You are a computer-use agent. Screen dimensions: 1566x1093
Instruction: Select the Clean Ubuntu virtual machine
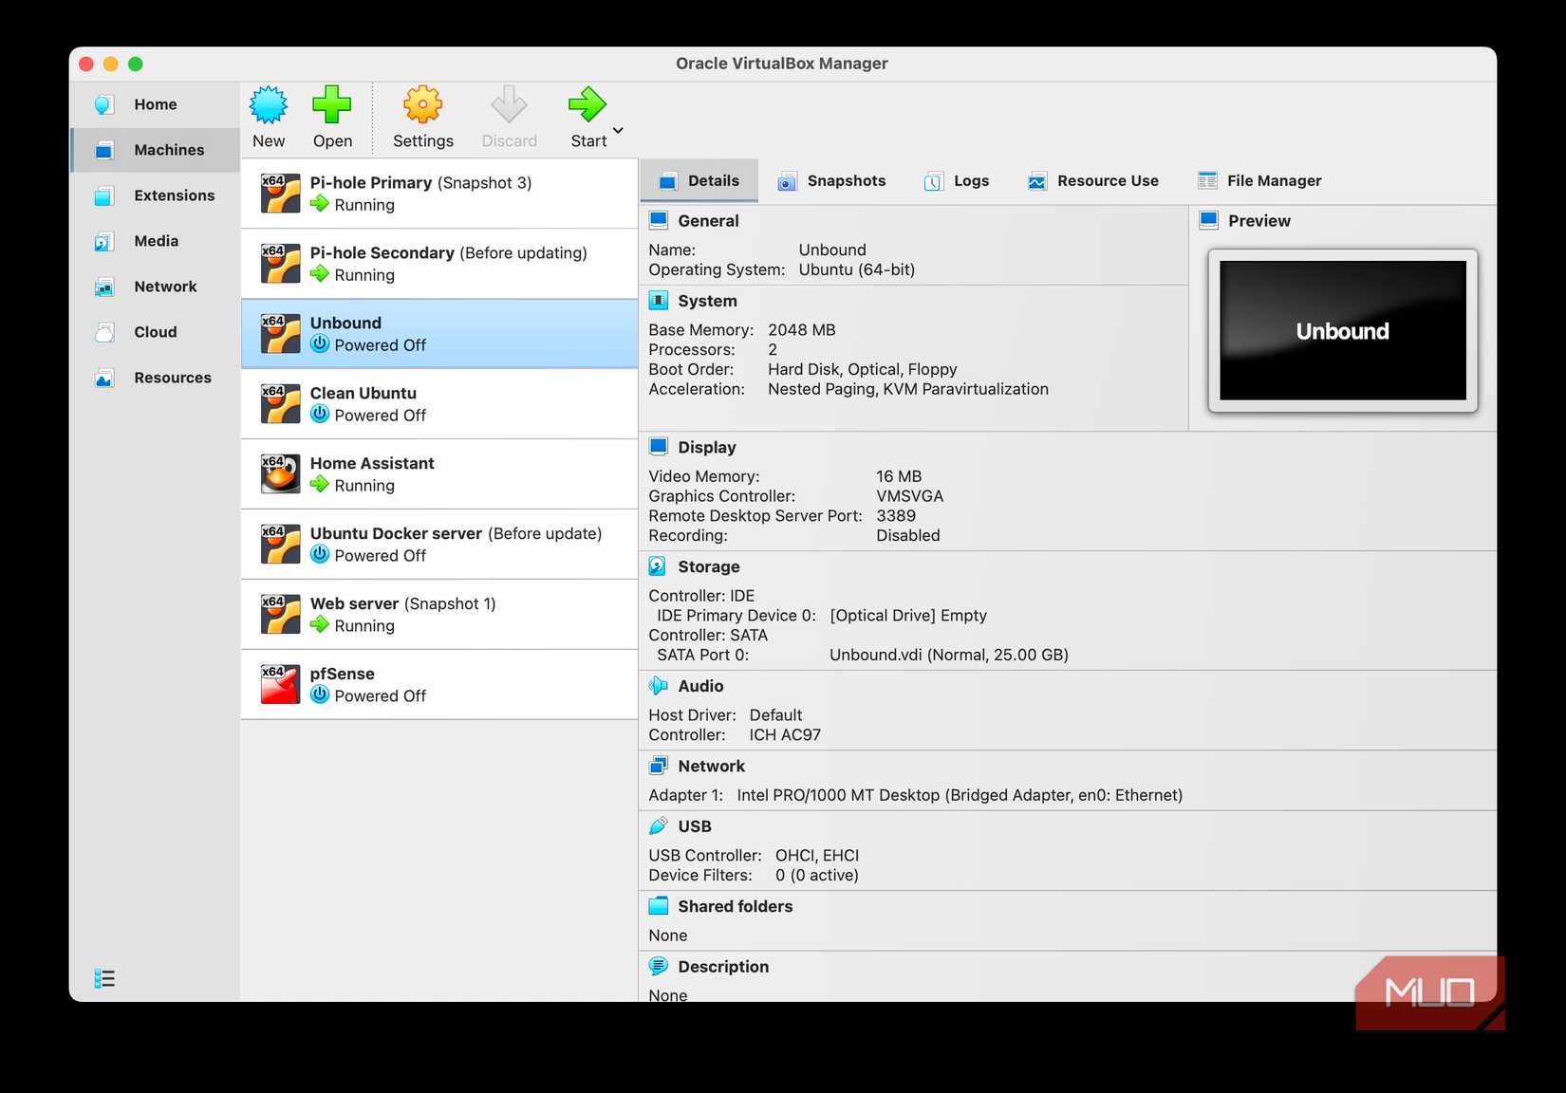tap(438, 403)
